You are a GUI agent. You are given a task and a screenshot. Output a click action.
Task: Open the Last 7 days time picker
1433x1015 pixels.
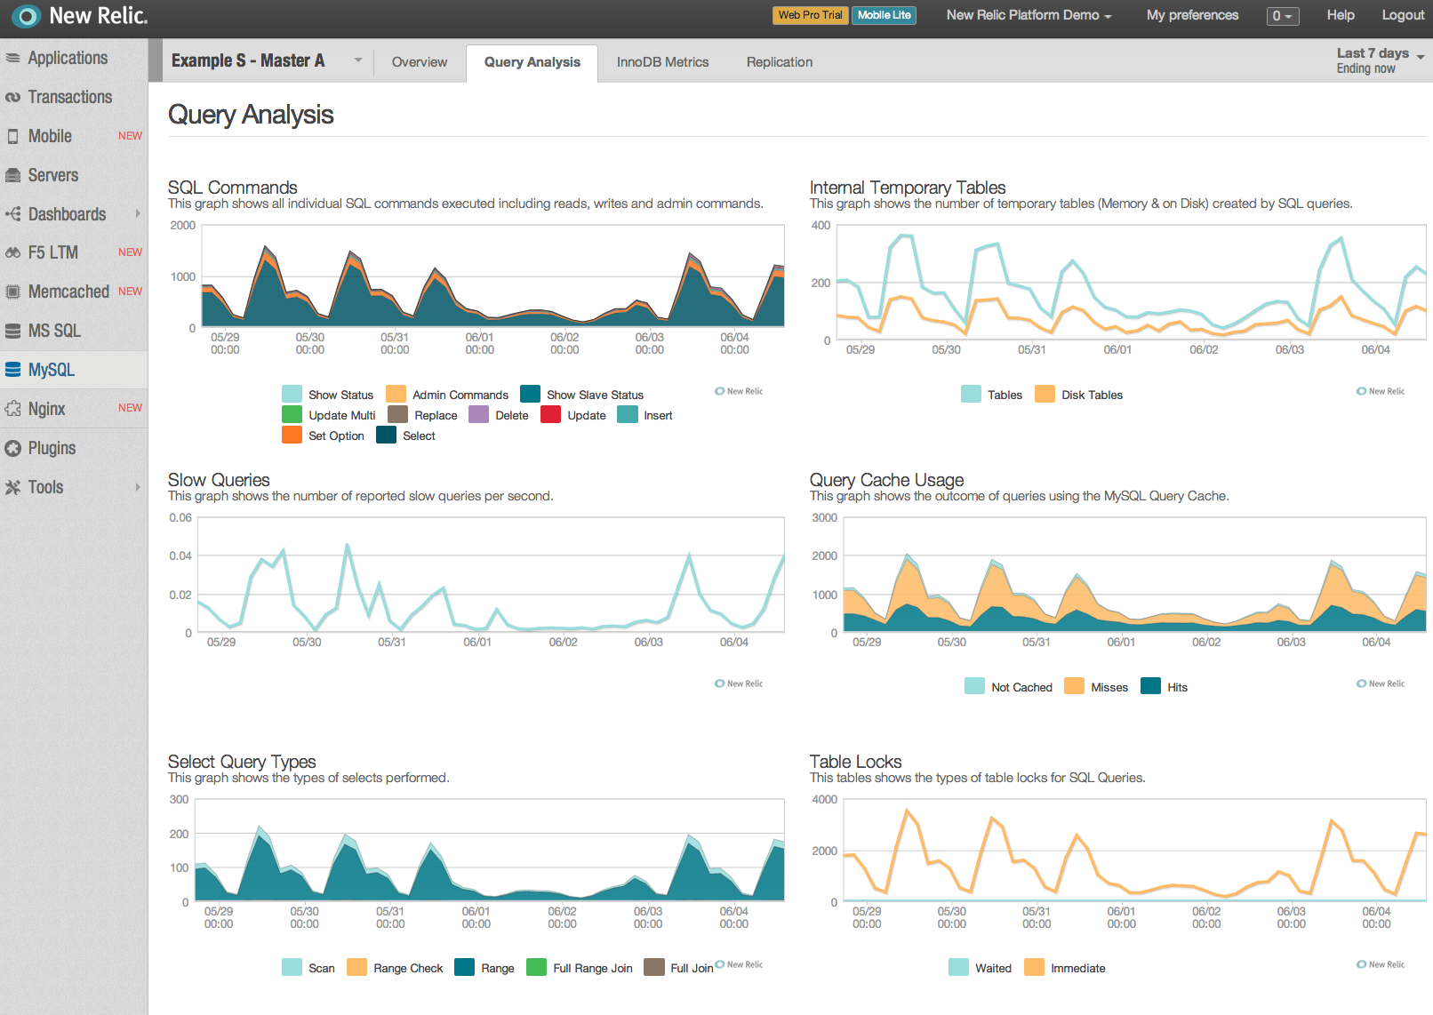[x=1380, y=60]
